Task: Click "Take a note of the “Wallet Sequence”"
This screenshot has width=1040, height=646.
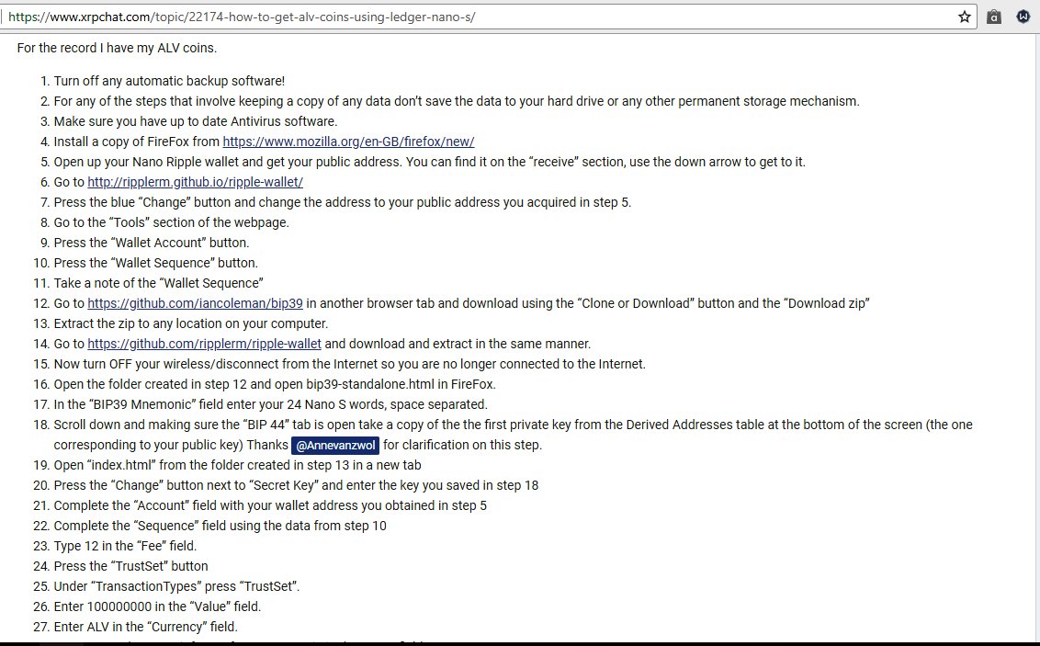Action: [x=159, y=283]
